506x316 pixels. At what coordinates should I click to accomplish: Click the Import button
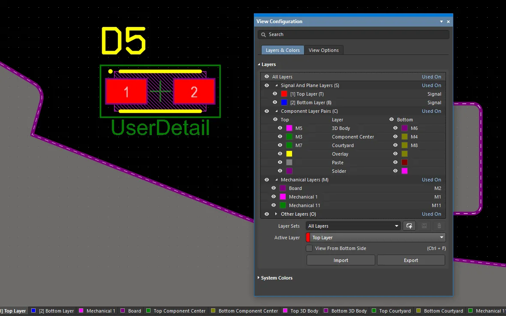[341, 260]
